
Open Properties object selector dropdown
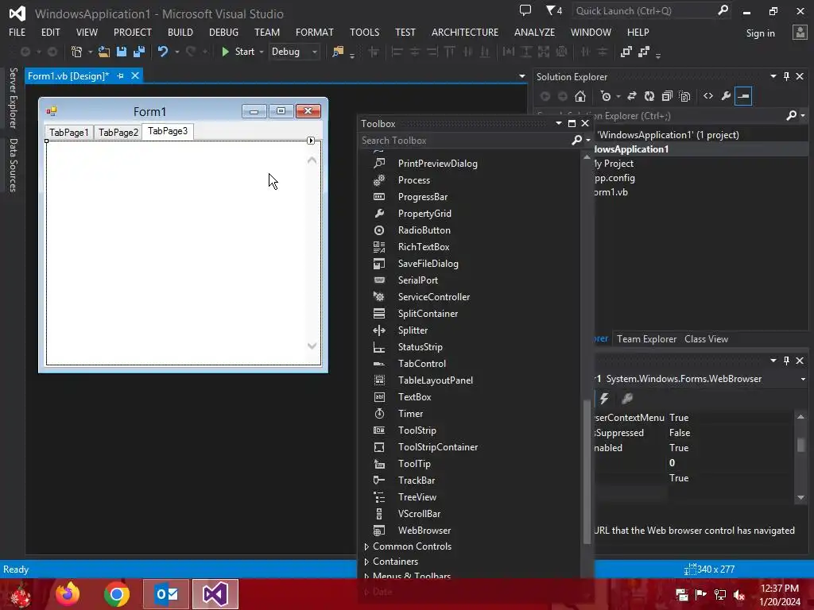[803, 379]
